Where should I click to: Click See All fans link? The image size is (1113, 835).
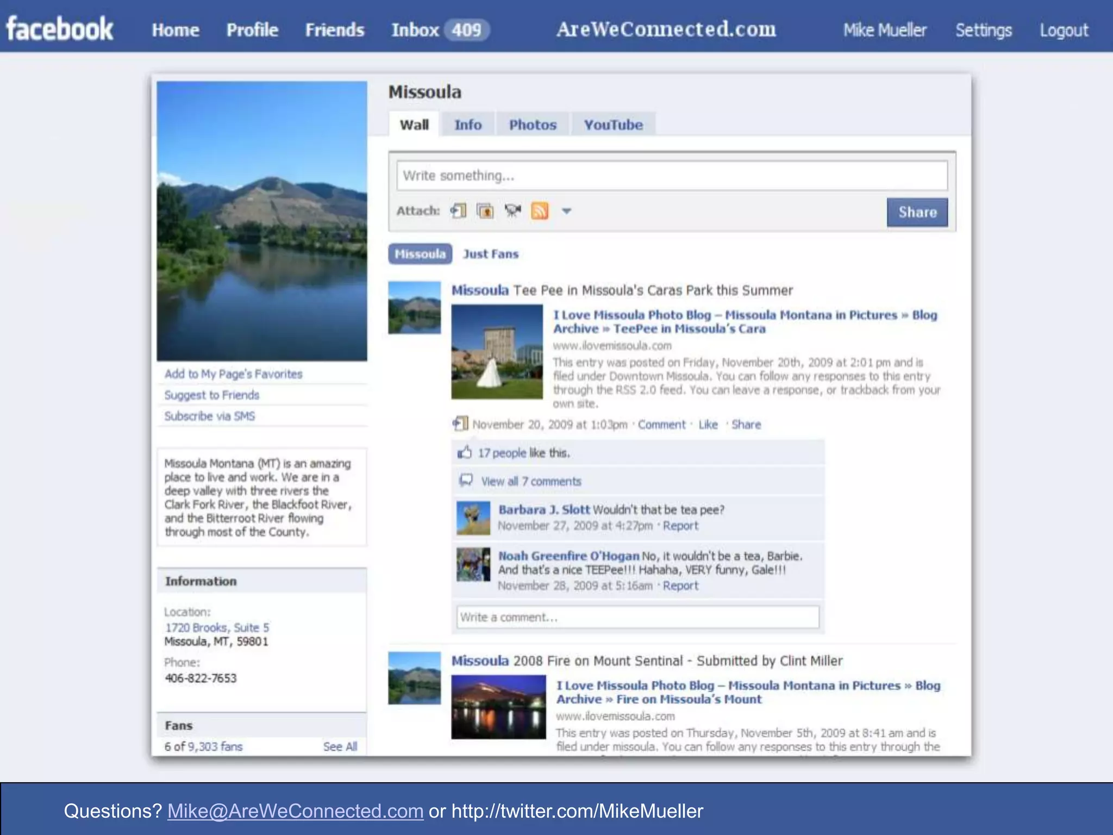pyautogui.click(x=340, y=746)
